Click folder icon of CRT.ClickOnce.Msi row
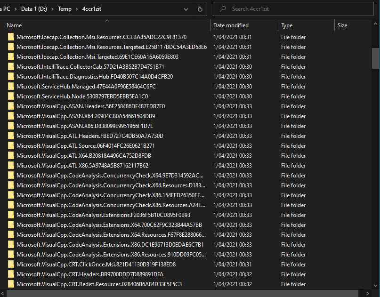The height and width of the screenshot is (297, 380). click(11, 265)
